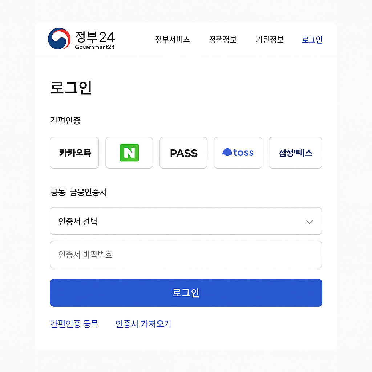The height and width of the screenshot is (372, 372).
Task: Open the 인증서 선택 combo box
Action: pos(186,221)
